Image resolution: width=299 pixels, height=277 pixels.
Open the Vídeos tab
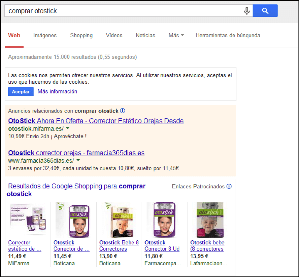(114, 35)
